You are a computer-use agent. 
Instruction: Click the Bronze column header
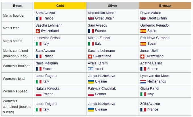tap(165, 6)
